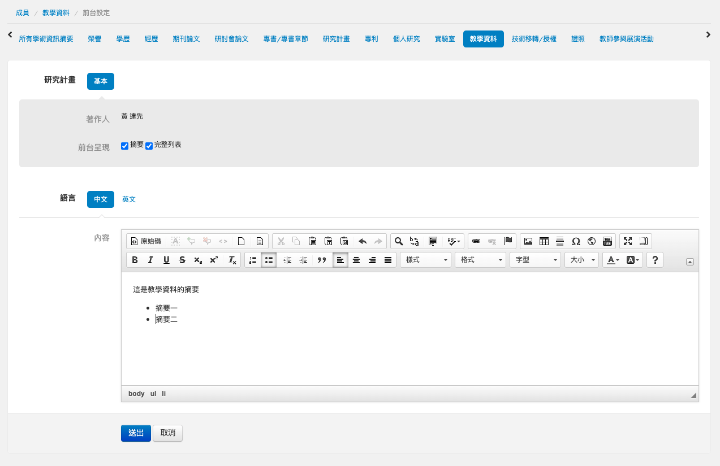Open the find (magnifier) tool
Screen dimensions: 720x466
399,241
